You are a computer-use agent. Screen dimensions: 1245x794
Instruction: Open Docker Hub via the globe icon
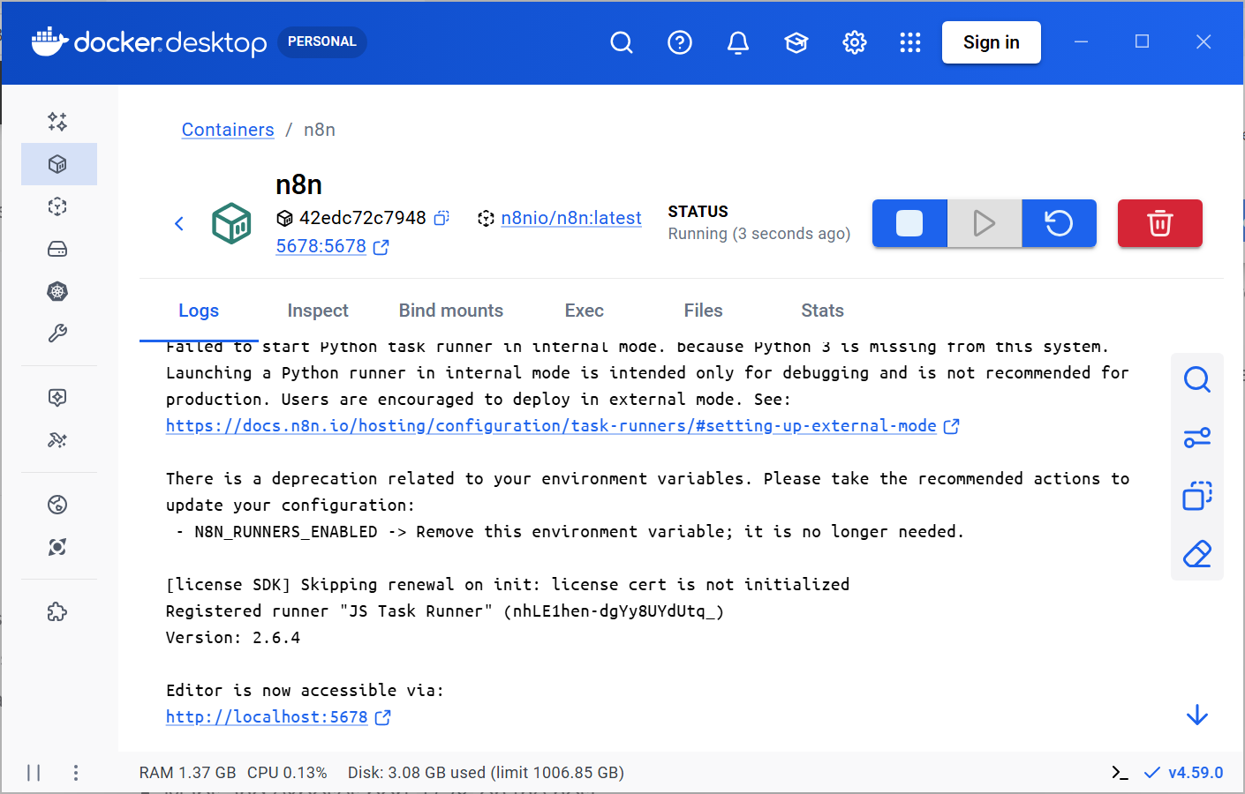point(57,504)
